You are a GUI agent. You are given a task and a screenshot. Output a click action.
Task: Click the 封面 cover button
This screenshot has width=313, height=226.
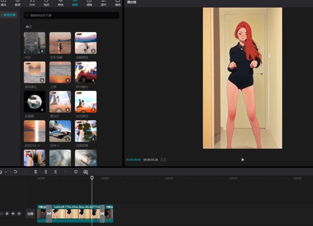point(30,214)
